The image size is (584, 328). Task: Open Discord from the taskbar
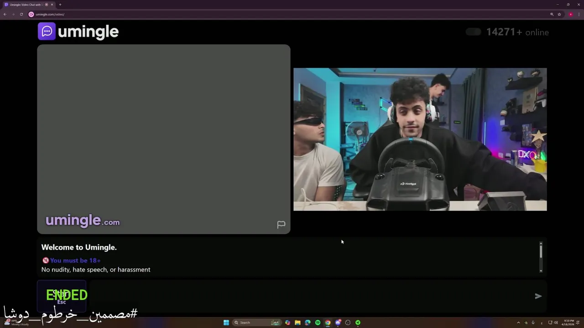pyautogui.click(x=338, y=323)
